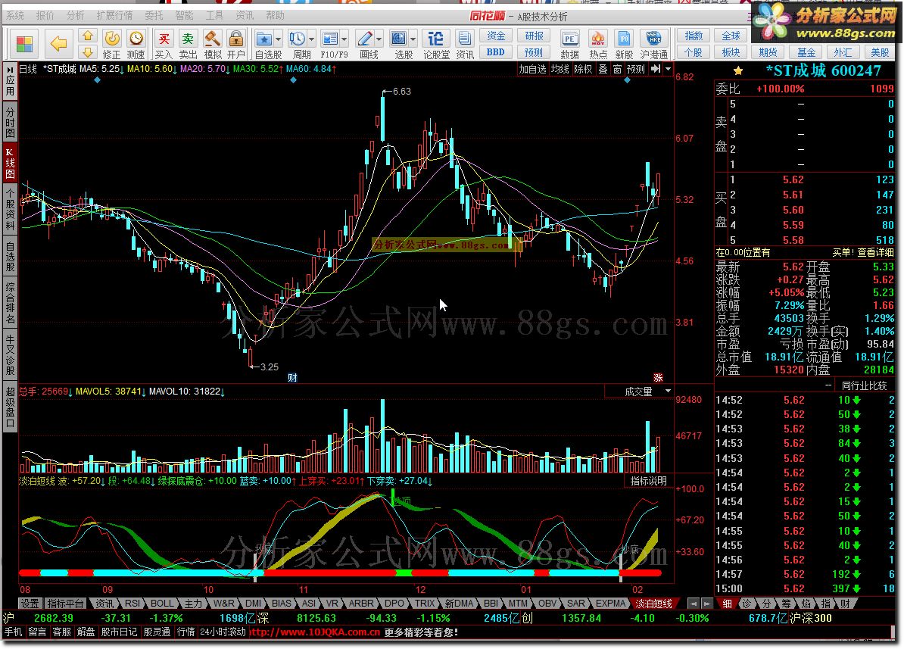
Task: Click the 指数 index button
Action: [694, 36]
